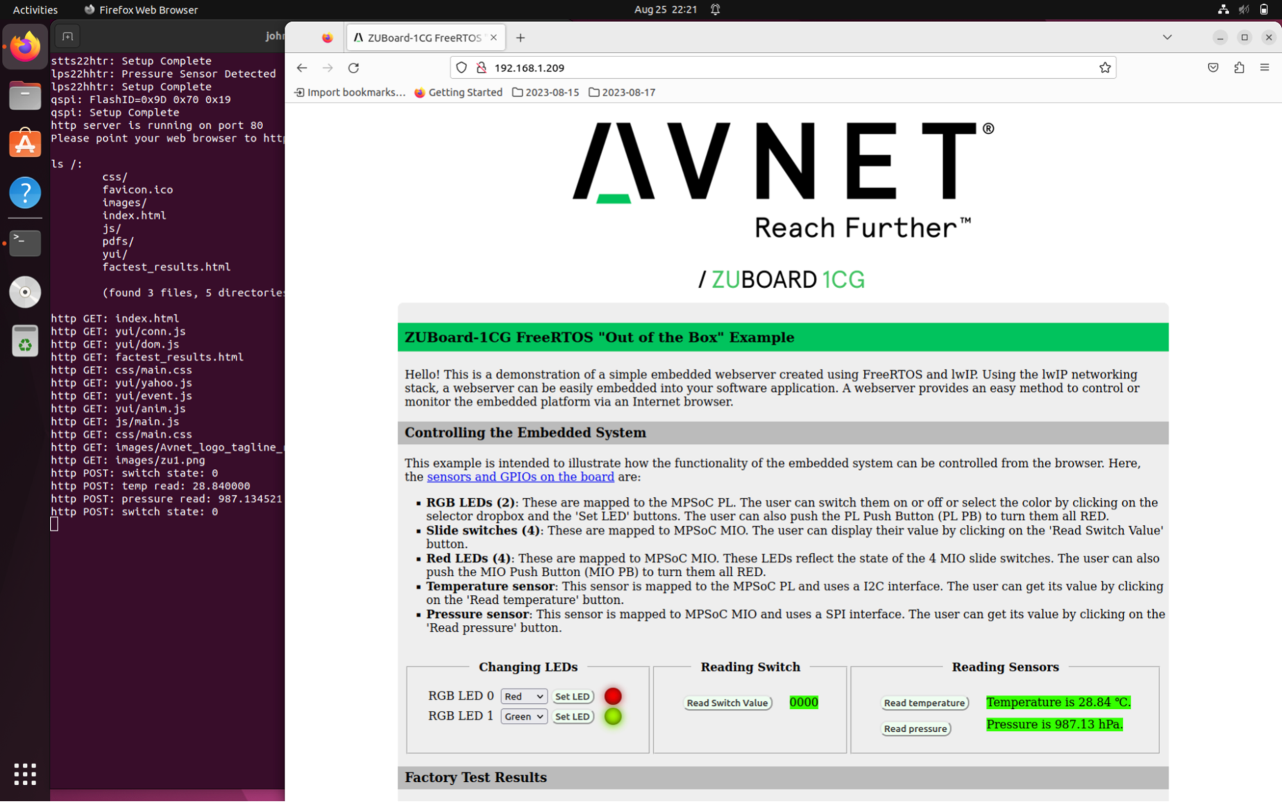
Task: Click the red RGB LED 0 indicator
Action: (x=612, y=696)
